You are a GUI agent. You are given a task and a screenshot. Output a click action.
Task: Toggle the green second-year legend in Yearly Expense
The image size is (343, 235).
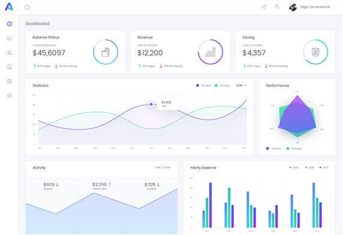click(x=309, y=168)
